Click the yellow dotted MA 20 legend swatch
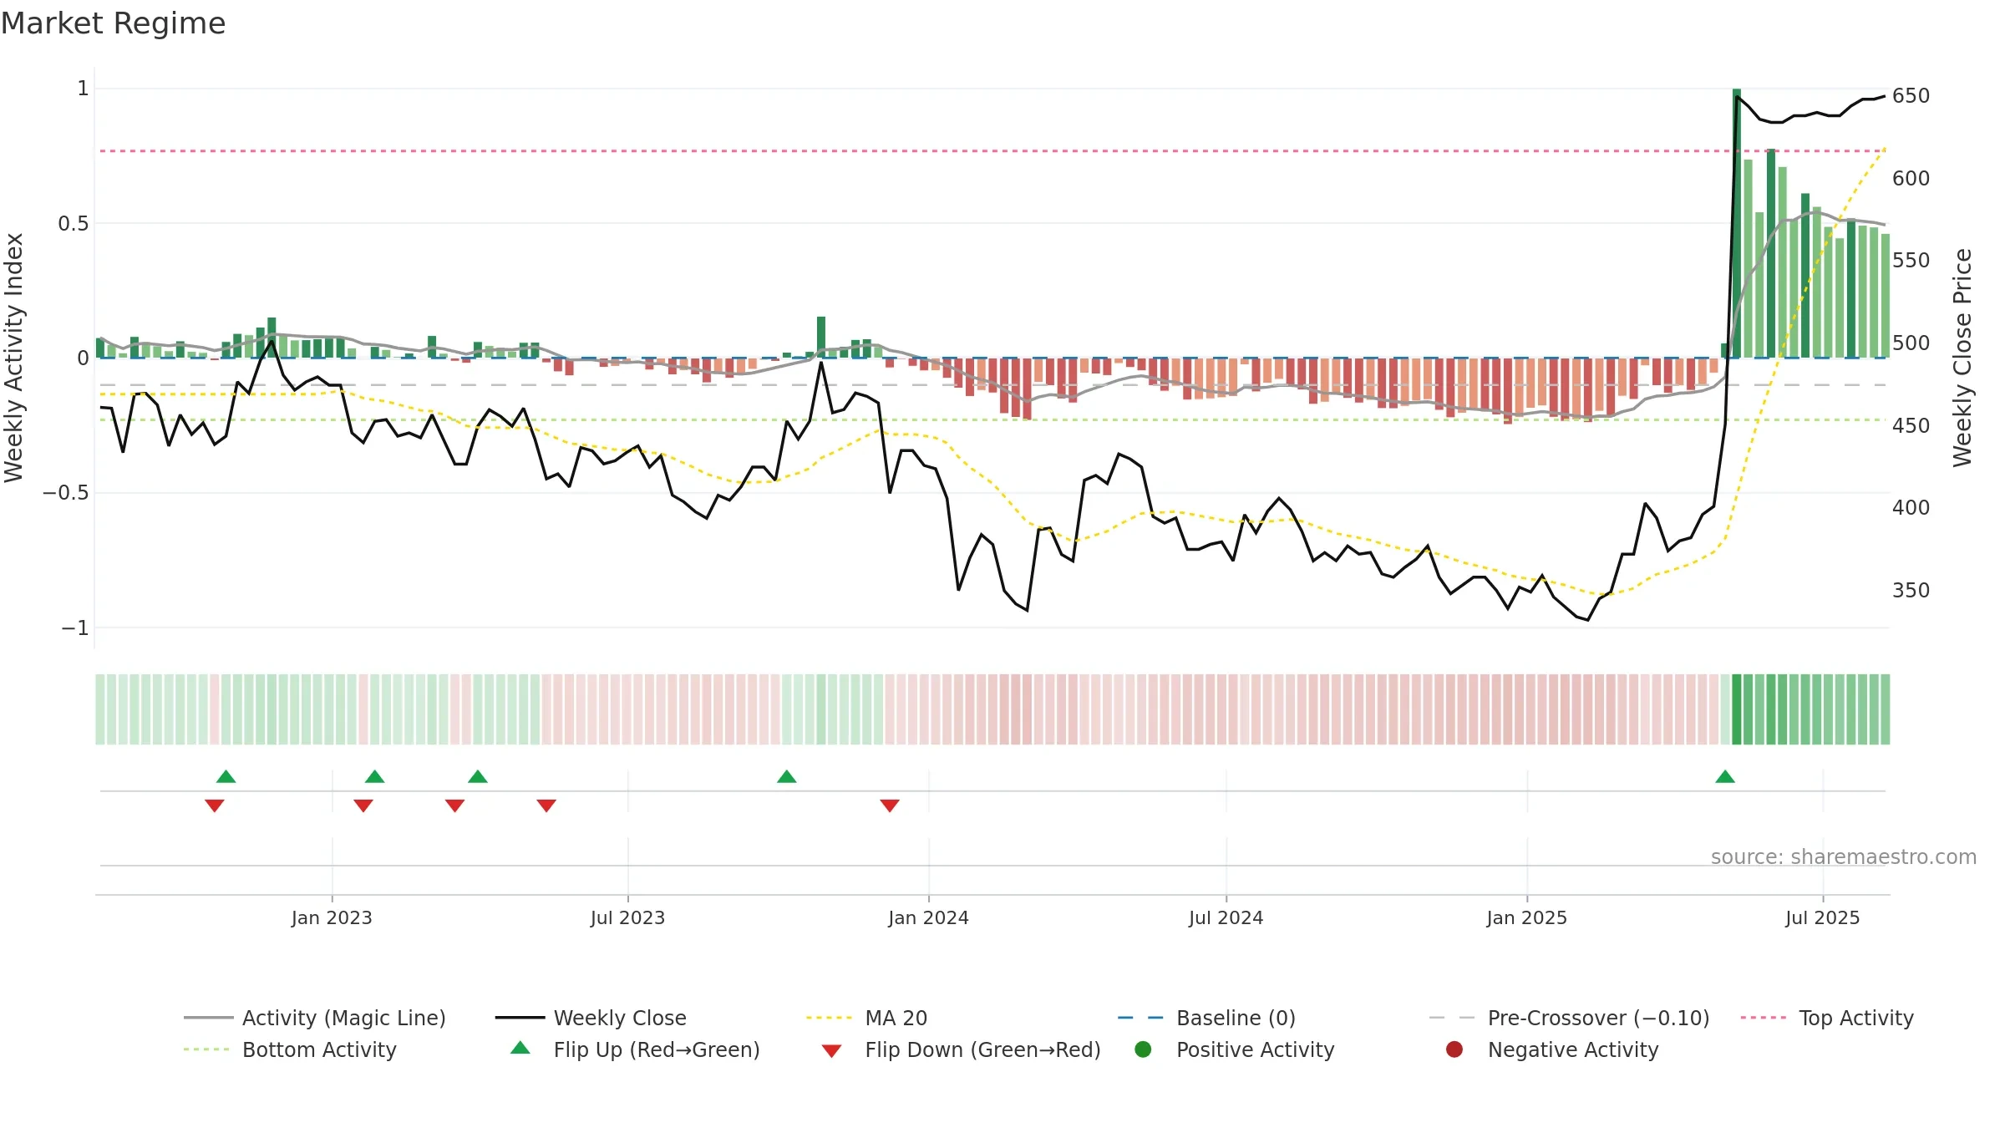Screen dimensions: 2005x1128 (x=830, y=1018)
